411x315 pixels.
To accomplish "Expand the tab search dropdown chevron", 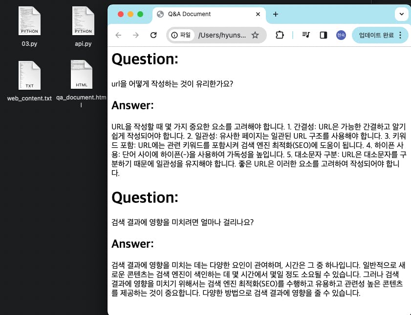I will (x=402, y=14).
